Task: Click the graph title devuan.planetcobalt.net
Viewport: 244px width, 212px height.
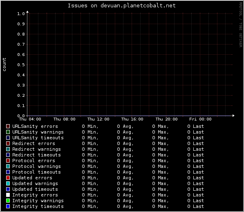Action: [138, 6]
